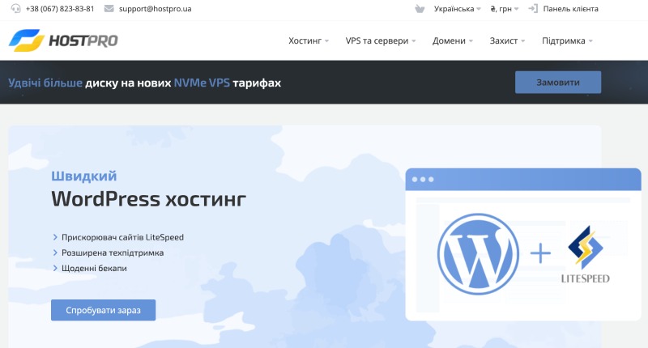Click the chevron arrow next to Підтримка

(x=590, y=41)
